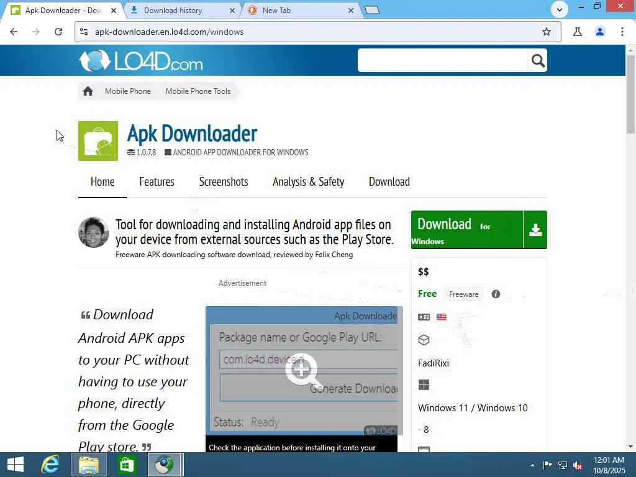
Task: Click the language AB icon
Action: (x=424, y=317)
